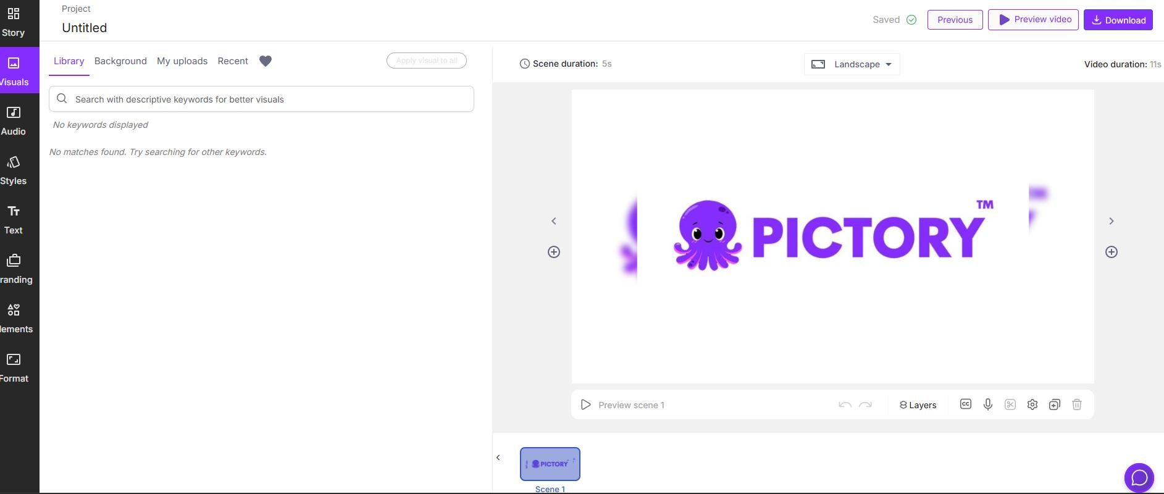Play the Preview scene 1 button

click(586, 405)
